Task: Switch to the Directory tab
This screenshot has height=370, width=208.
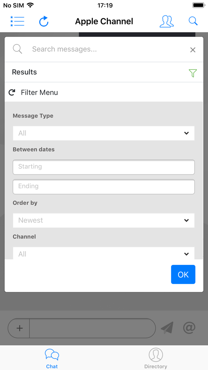Action: point(156,359)
